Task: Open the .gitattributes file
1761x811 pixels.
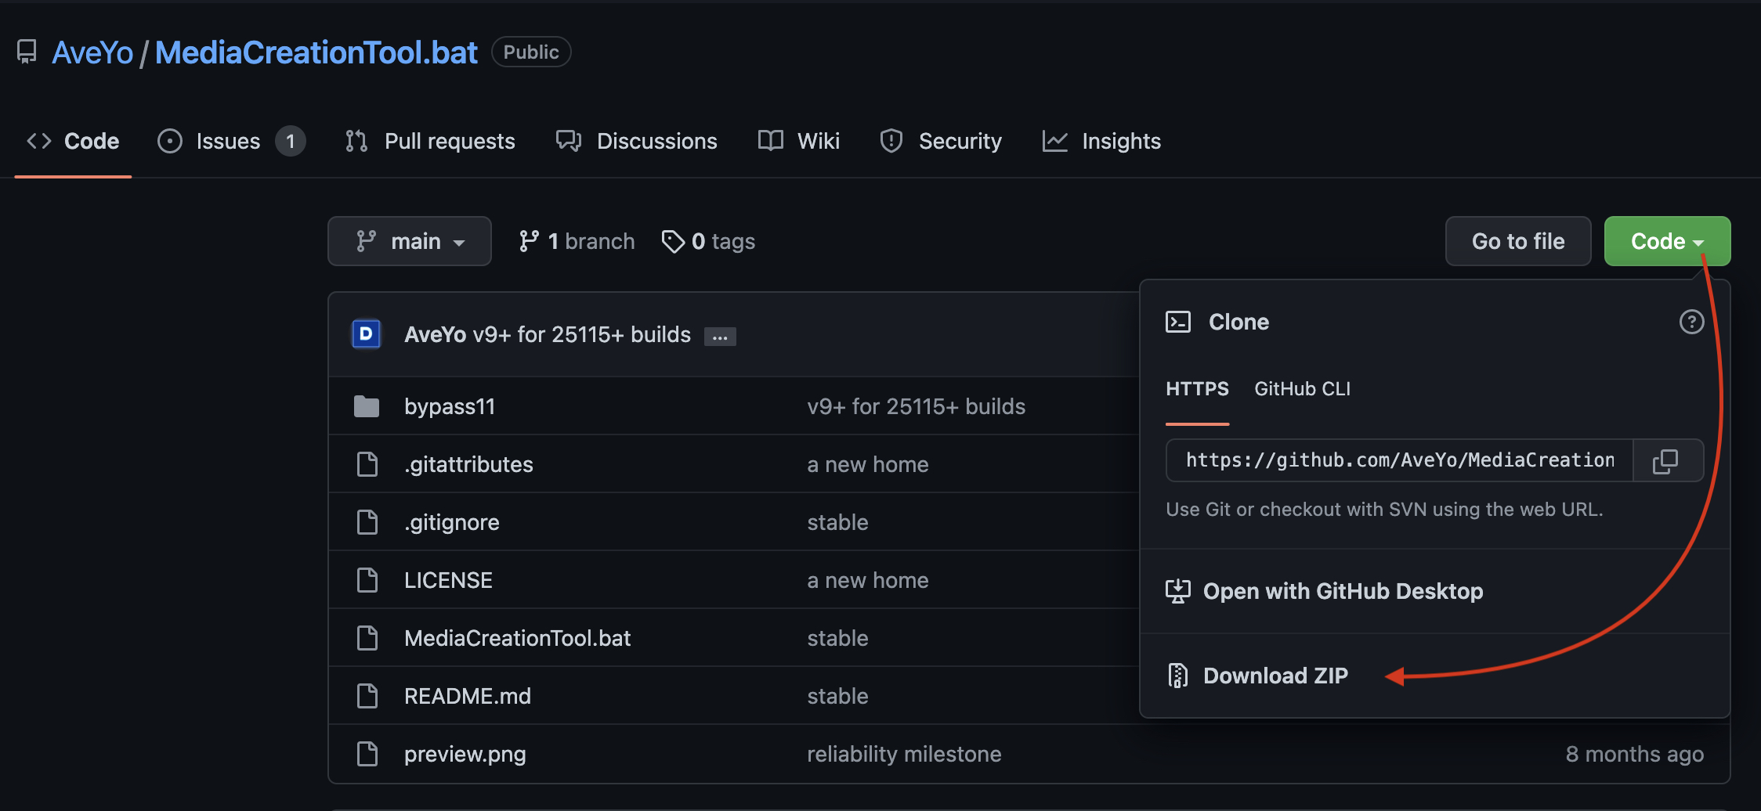Action: point(468,464)
